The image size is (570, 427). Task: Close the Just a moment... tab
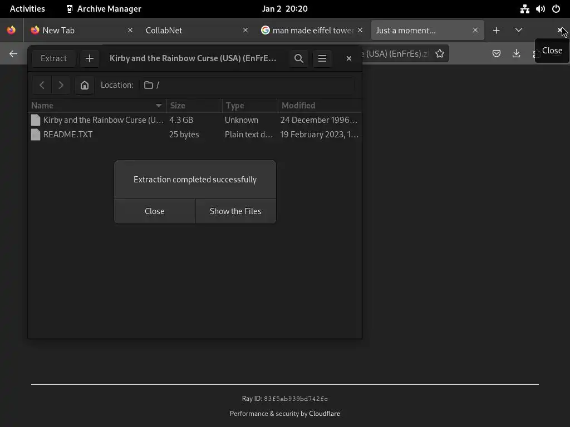(475, 31)
